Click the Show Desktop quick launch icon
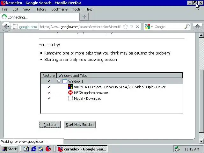Screen dimensions: 204x153 26,149
